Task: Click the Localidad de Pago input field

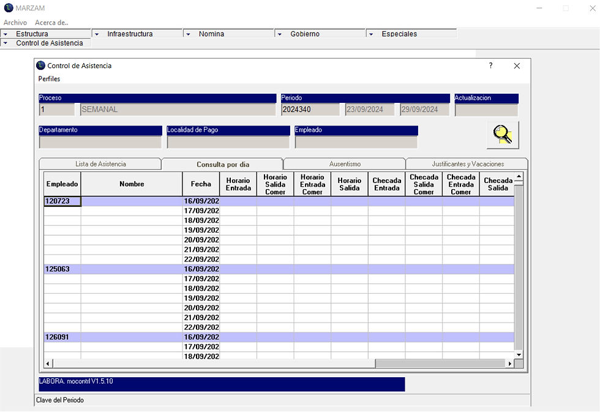Action: point(228,142)
